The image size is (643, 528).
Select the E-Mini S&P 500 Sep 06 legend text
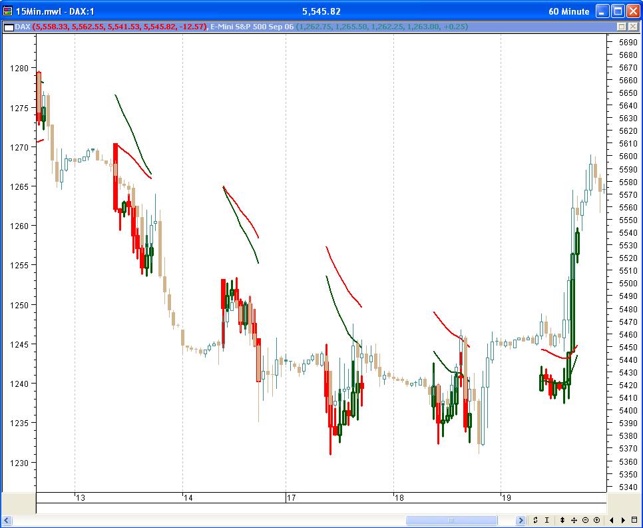[x=253, y=27]
